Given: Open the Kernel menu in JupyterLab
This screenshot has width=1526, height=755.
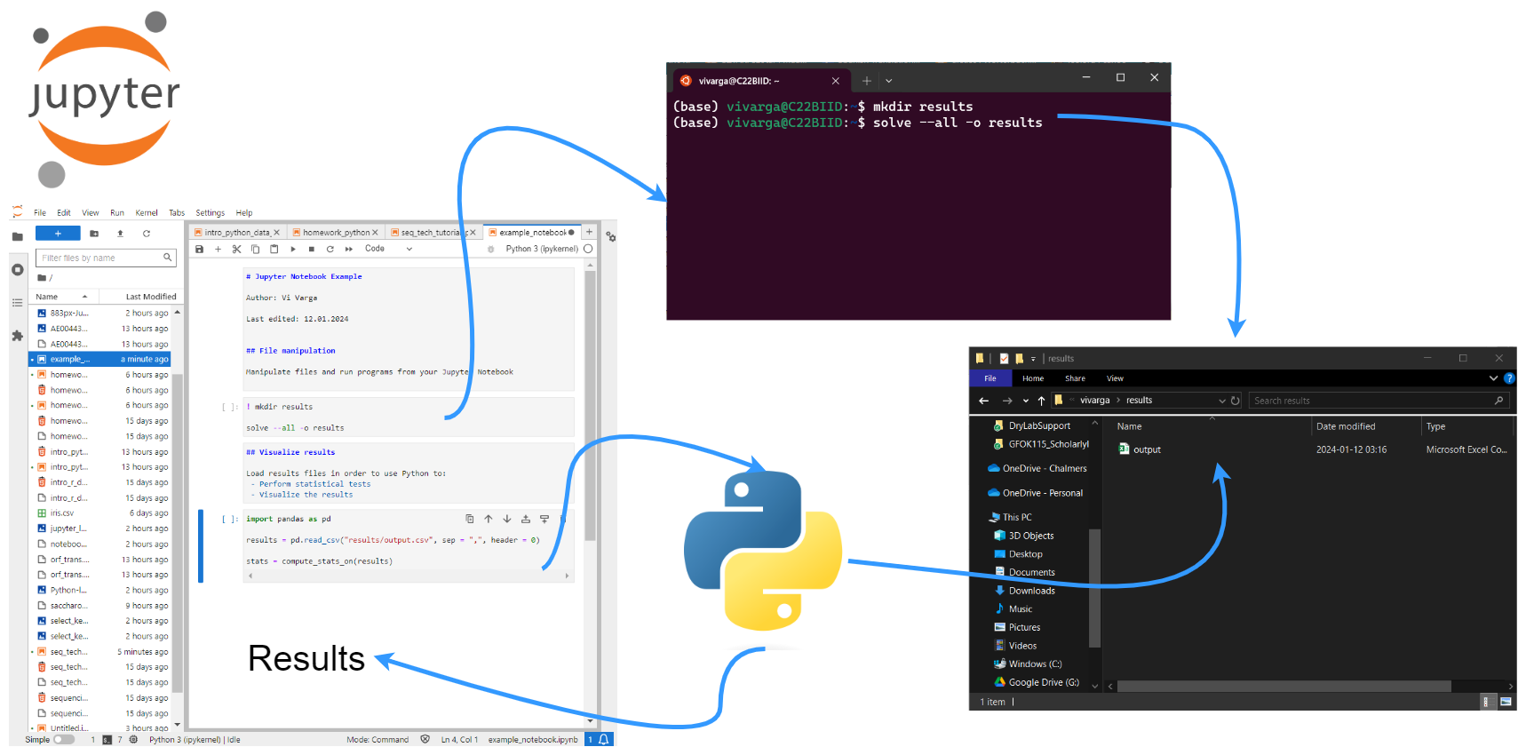Looking at the screenshot, I should click(x=147, y=213).
